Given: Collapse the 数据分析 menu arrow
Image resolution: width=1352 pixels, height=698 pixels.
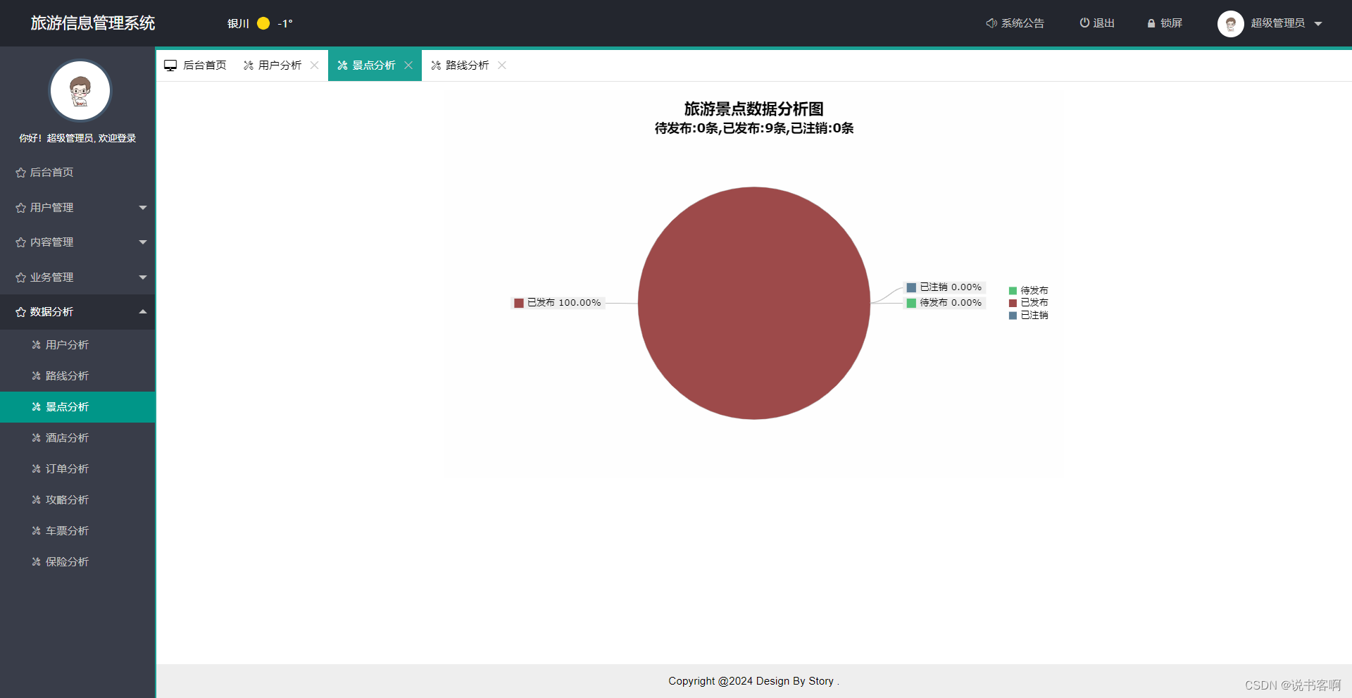Looking at the screenshot, I should (x=143, y=312).
